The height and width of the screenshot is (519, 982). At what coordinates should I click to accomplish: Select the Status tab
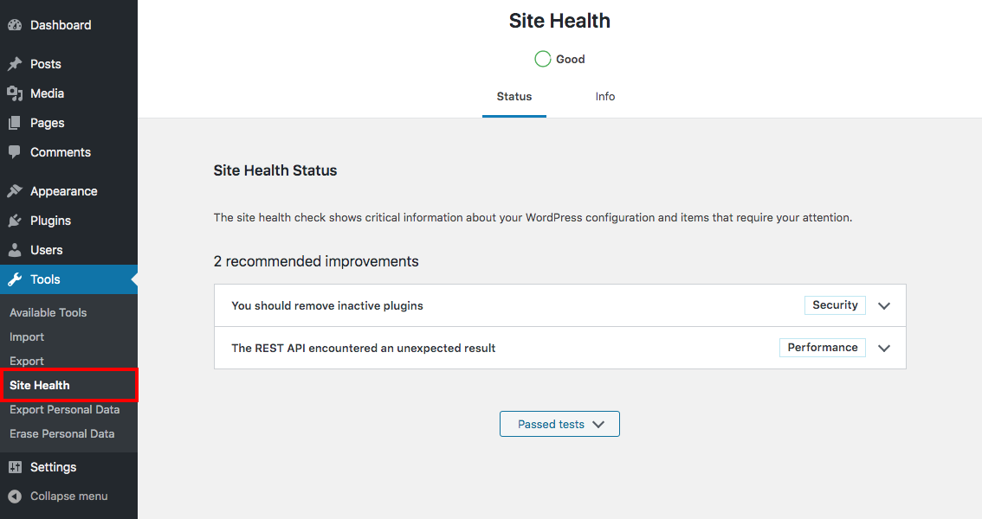click(x=514, y=97)
